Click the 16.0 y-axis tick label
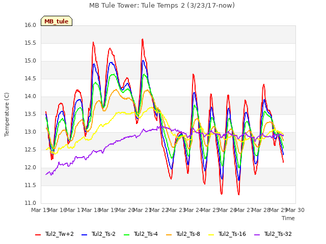326x244 pixels. pos(31,25)
